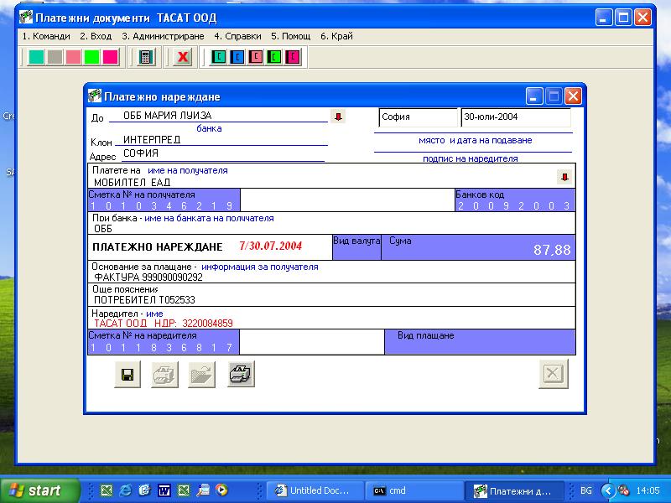Click the greyed-out X button at the form's bottom right
Image resolution: width=671 pixels, height=503 pixels.
click(554, 374)
